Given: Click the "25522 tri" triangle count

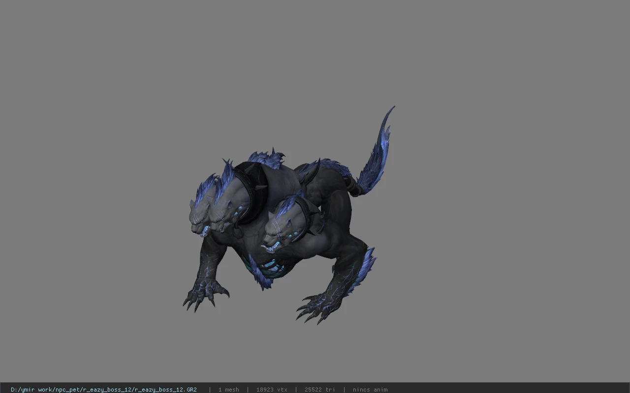Looking at the screenshot, I should click(x=320, y=390).
